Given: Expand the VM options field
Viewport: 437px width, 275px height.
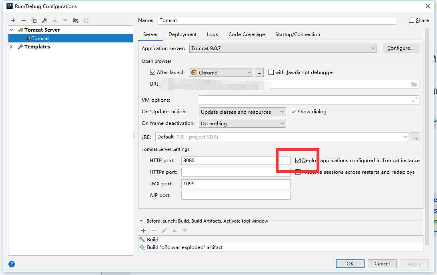Looking at the screenshot, I should pyautogui.click(x=415, y=100).
